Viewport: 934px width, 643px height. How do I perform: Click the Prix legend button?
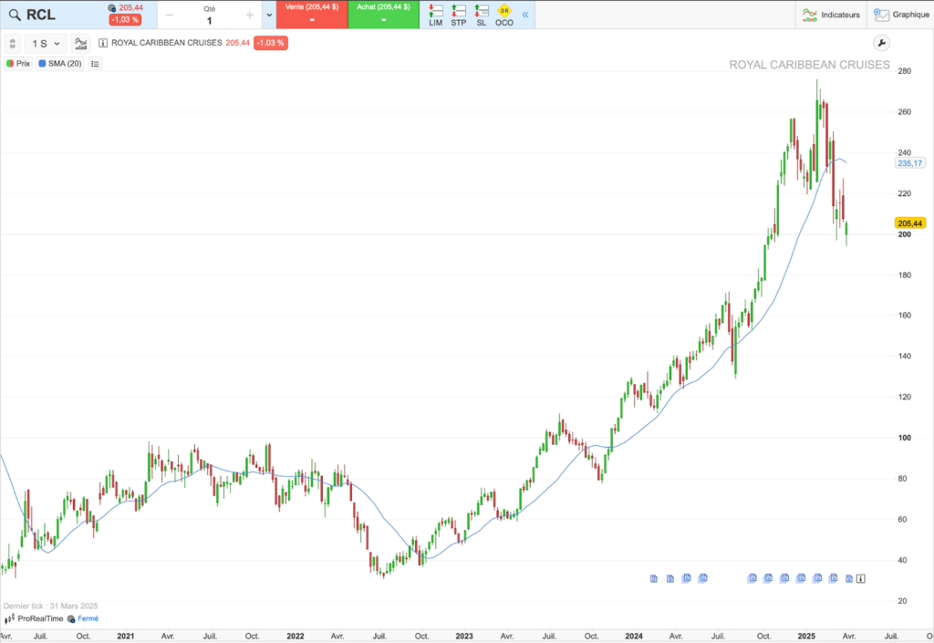[18, 64]
